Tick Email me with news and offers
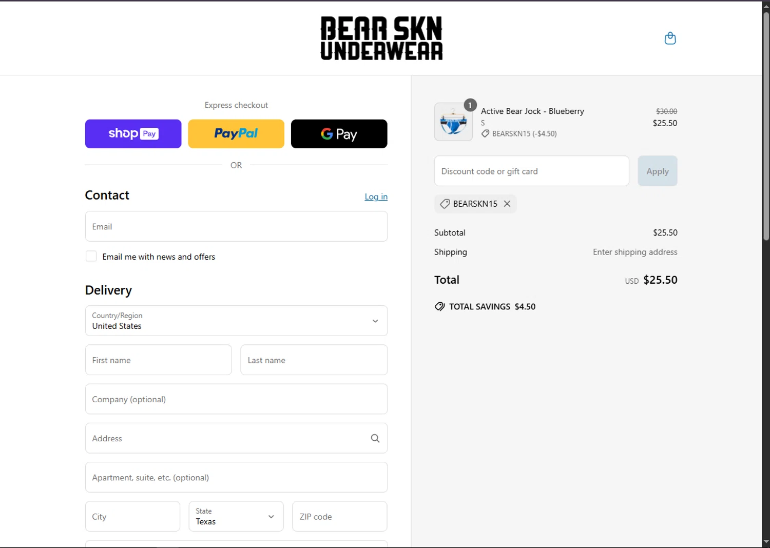Viewport: 770px width, 548px height. [x=91, y=256]
